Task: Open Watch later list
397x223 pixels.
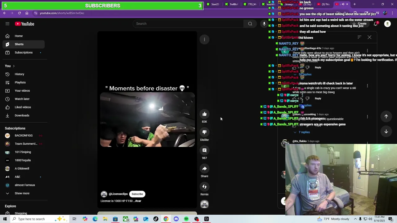Action: [x=24, y=99]
